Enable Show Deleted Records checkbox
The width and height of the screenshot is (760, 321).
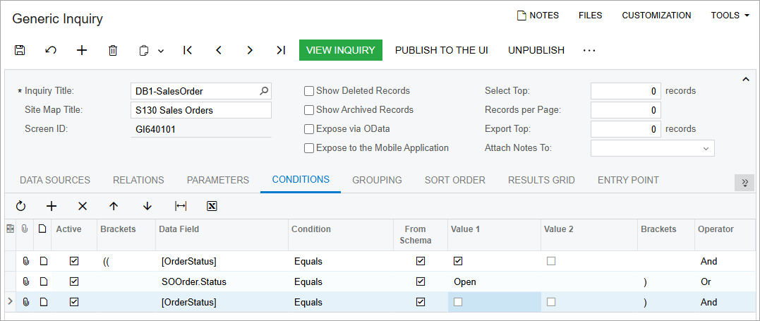point(309,91)
